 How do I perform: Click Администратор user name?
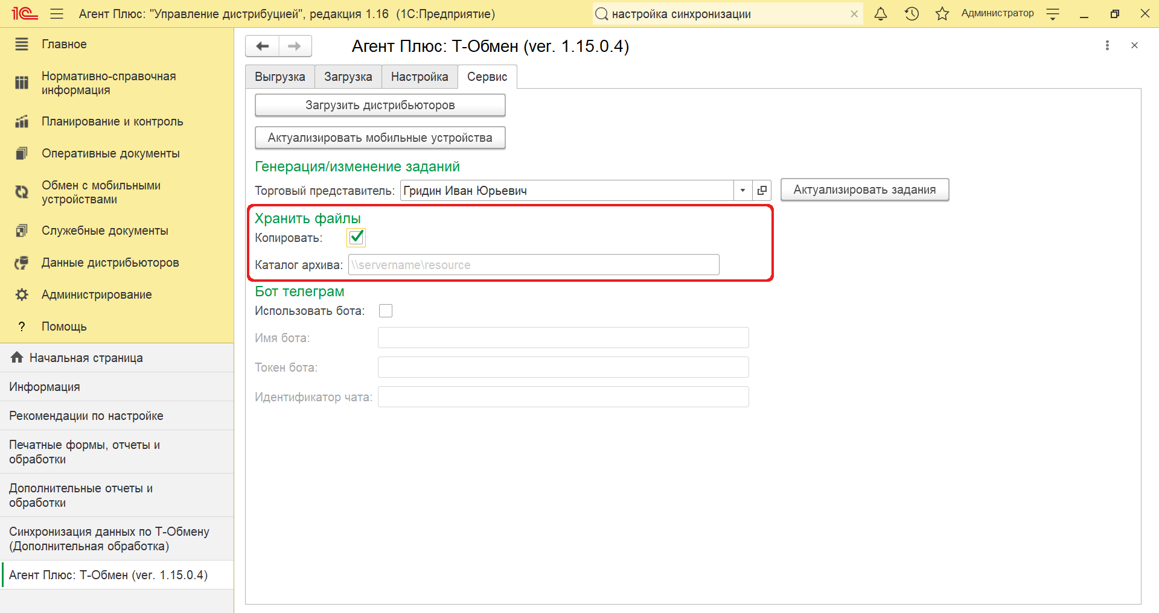[997, 13]
